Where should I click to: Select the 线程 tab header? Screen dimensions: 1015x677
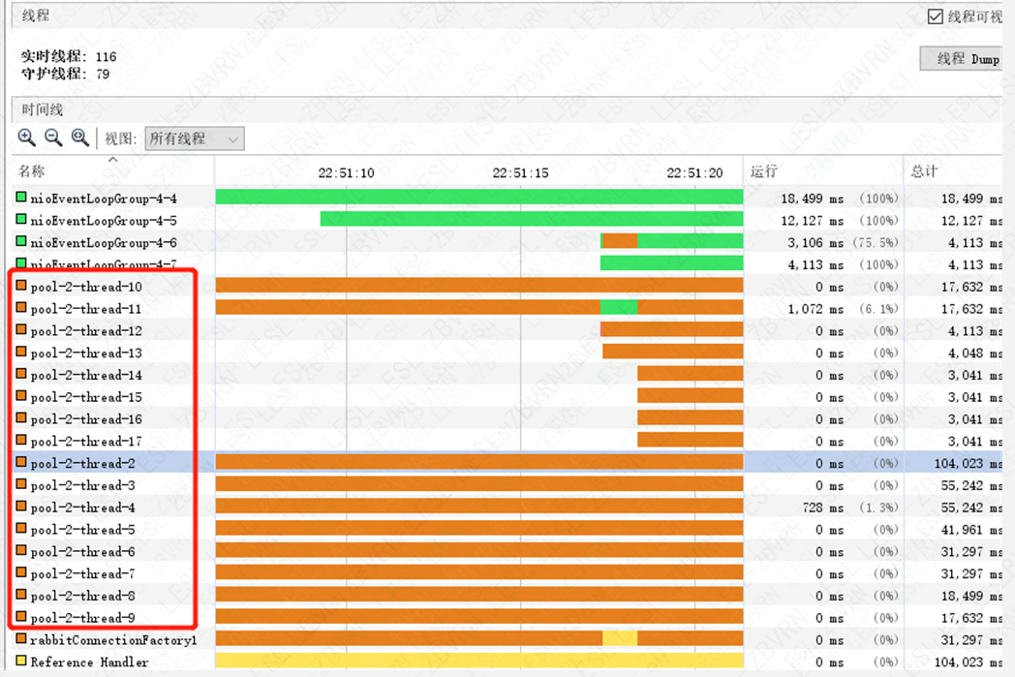click(35, 15)
